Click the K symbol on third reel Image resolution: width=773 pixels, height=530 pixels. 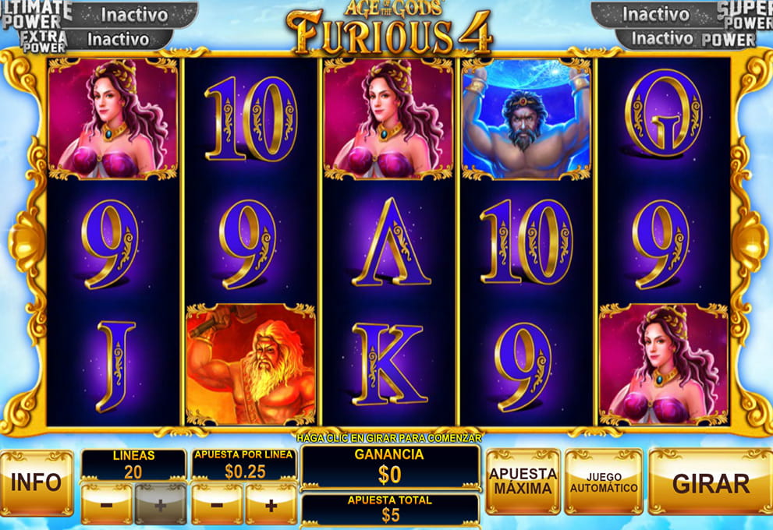tap(388, 365)
